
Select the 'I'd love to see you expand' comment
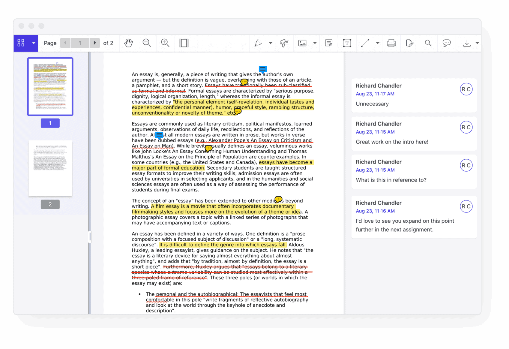pyautogui.click(x=414, y=217)
